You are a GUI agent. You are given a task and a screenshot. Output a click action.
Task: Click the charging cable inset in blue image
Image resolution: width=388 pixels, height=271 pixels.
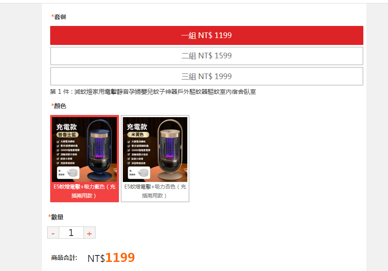click(x=68, y=172)
